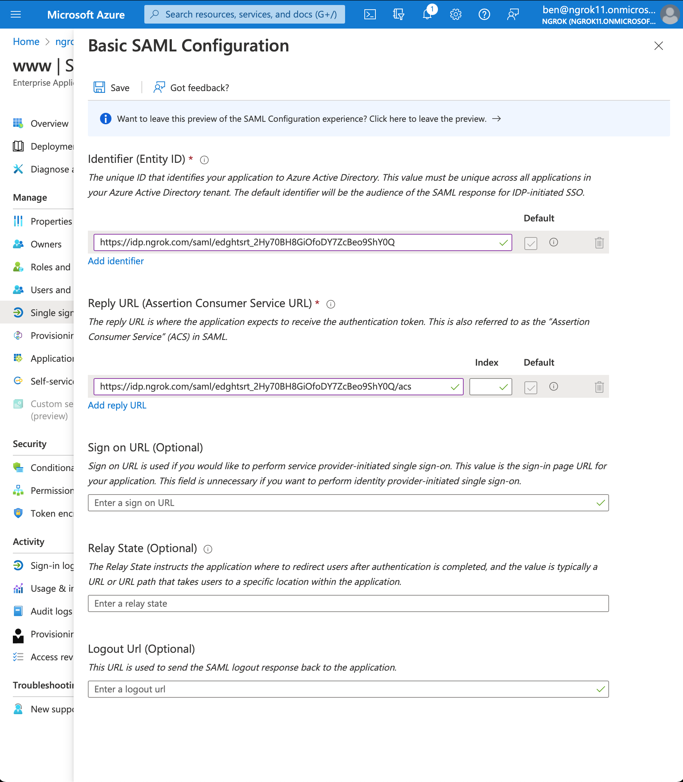This screenshot has width=683, height=782.
Task: Open the account menu for ben@ngrok11
Action: 610,15
